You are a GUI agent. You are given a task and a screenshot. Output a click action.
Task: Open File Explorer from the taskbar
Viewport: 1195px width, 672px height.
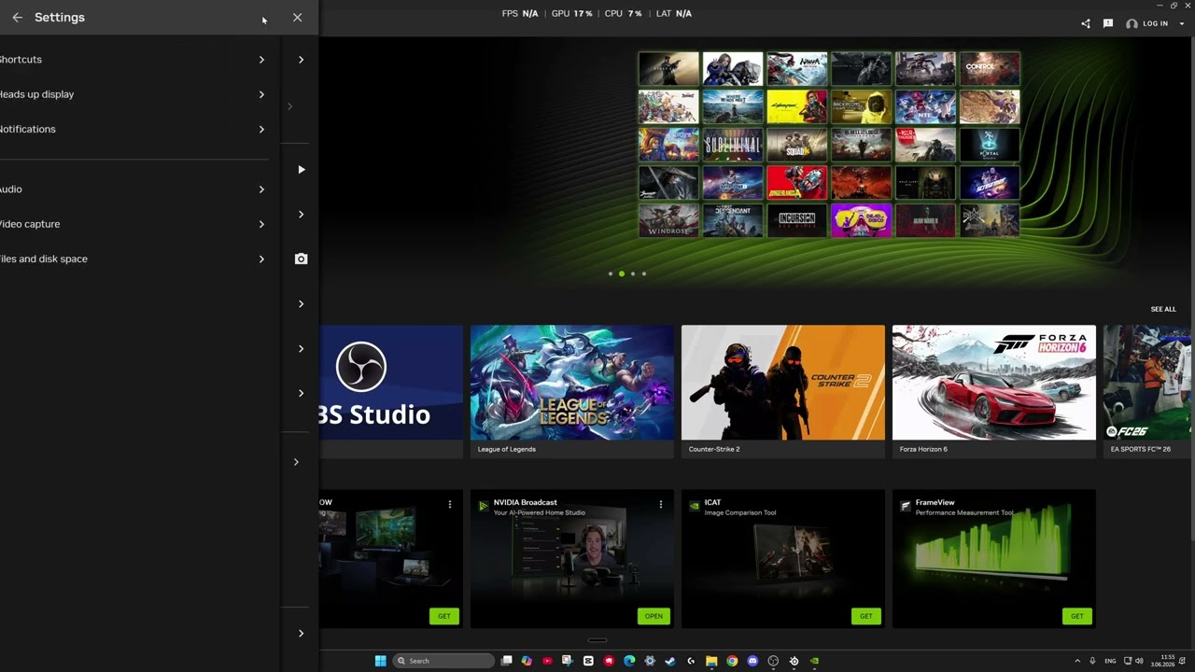coord(711,661)
